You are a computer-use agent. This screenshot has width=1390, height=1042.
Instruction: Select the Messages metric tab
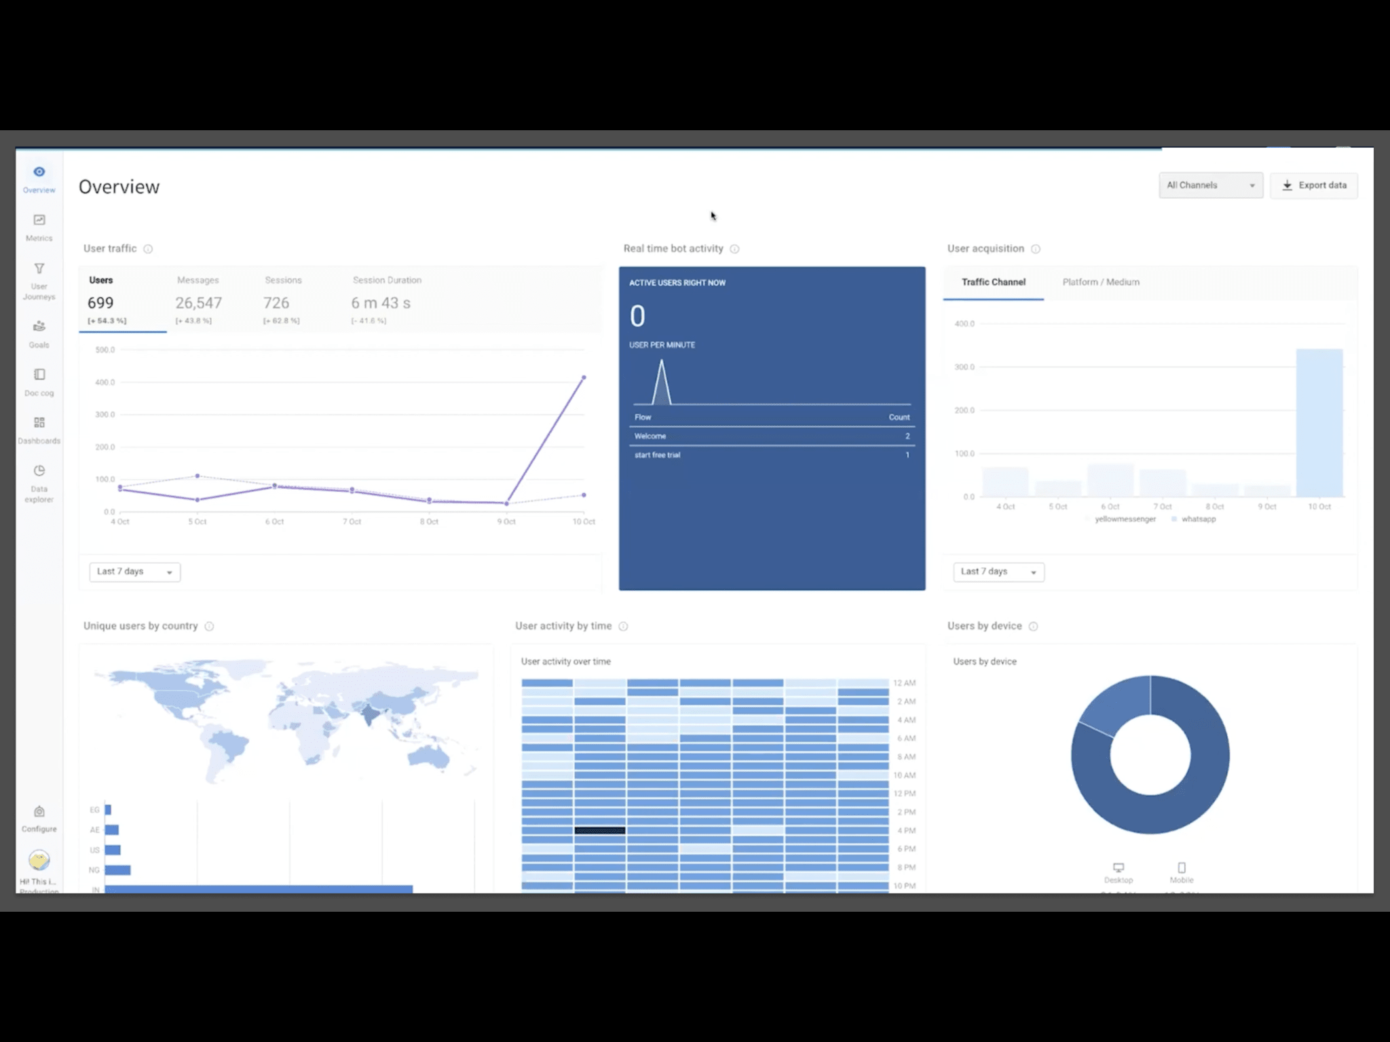(x=198, y=298)
